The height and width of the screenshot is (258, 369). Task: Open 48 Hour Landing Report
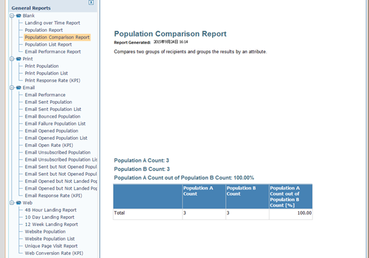pos(51,210)
